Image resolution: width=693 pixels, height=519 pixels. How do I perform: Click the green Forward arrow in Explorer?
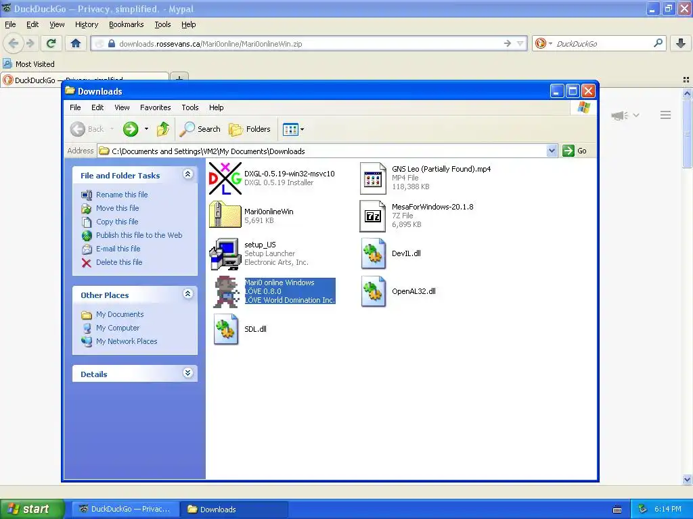click(131, 129)
